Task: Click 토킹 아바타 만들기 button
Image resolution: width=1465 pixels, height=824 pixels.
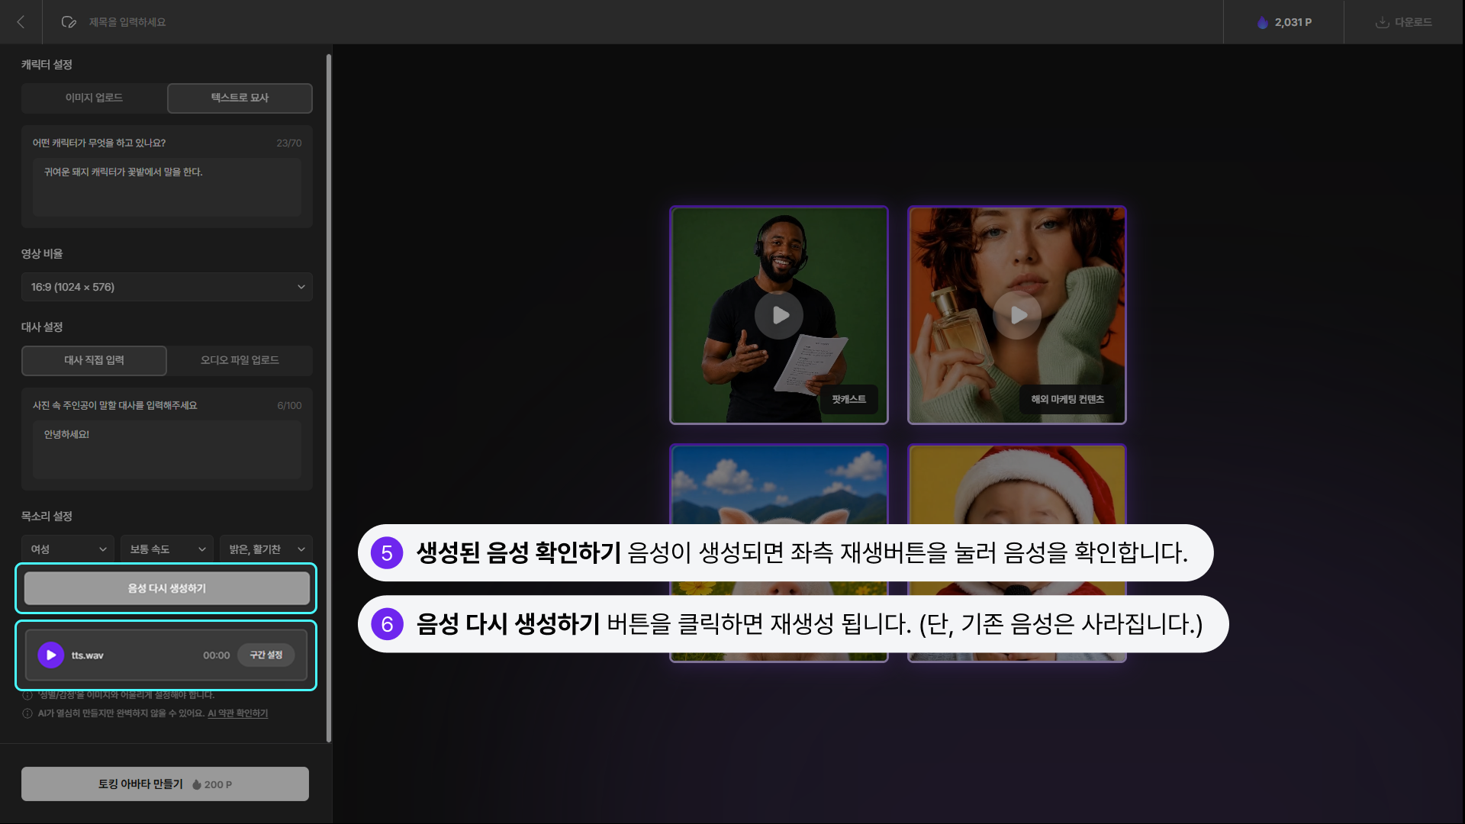Action: coord(165,784)
